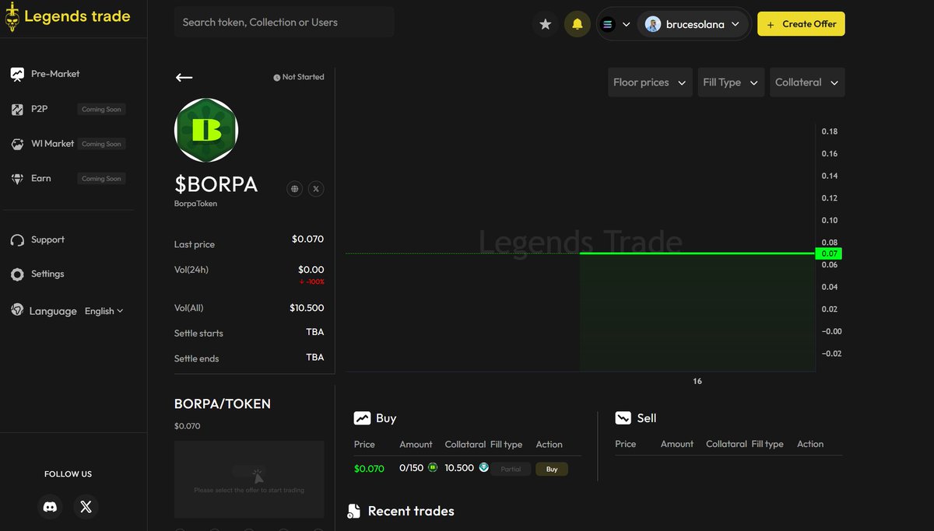Viewport: 934px width, 531px height.
Task: Click the BORPA/TOKEN pair heading
Action: [223, 404]
